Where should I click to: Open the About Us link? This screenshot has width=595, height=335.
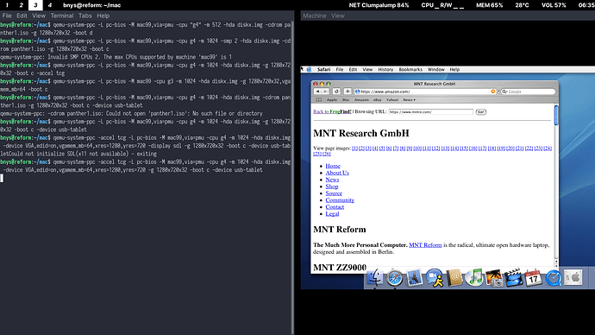pyautogui.click(x=337, y=173)
